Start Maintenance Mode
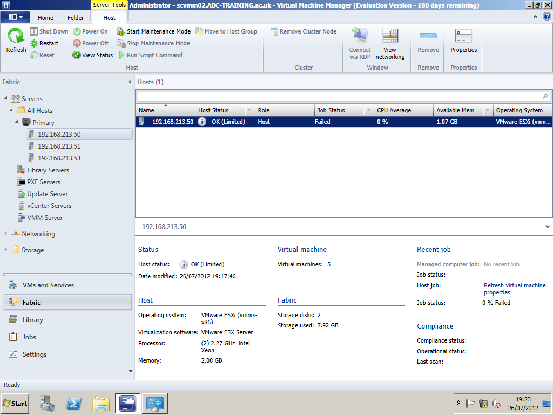 coord(154,31)
